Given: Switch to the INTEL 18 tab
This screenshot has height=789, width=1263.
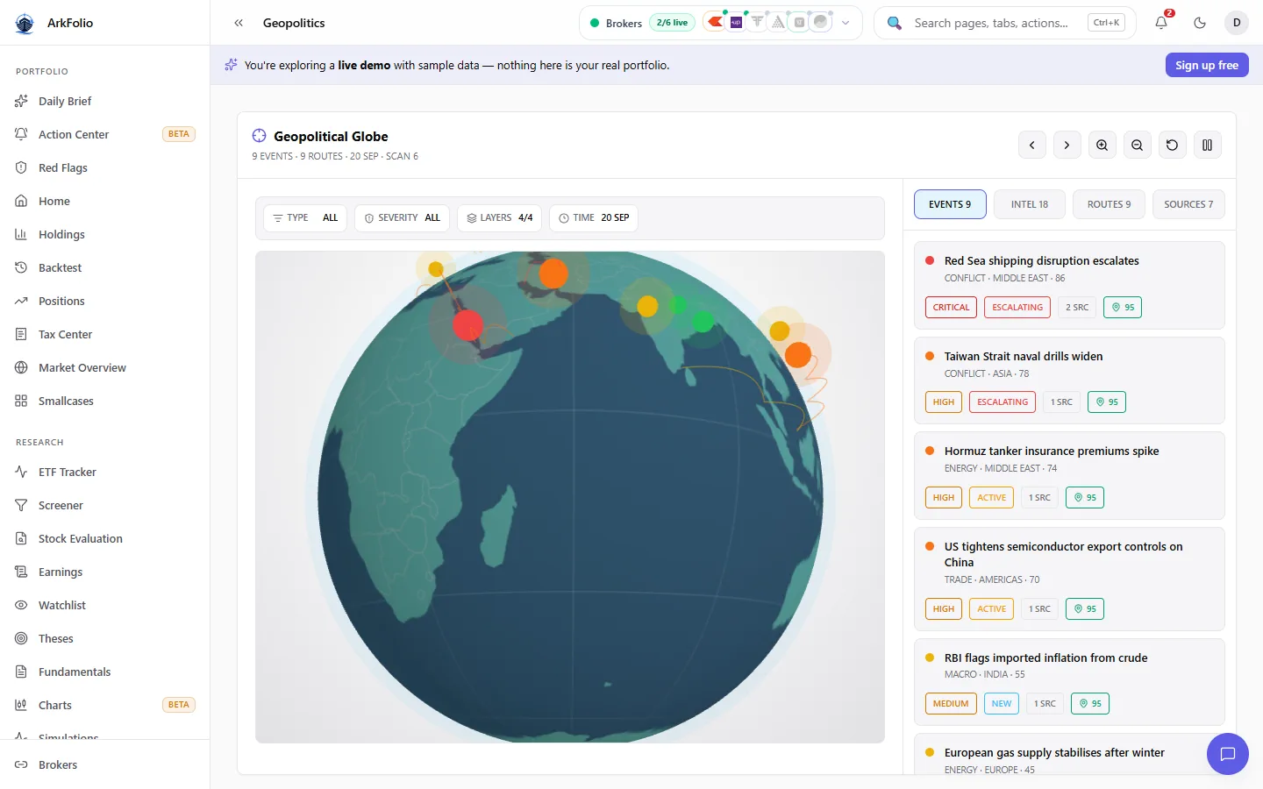Looking at the screenshot, I should (1030, 204).
